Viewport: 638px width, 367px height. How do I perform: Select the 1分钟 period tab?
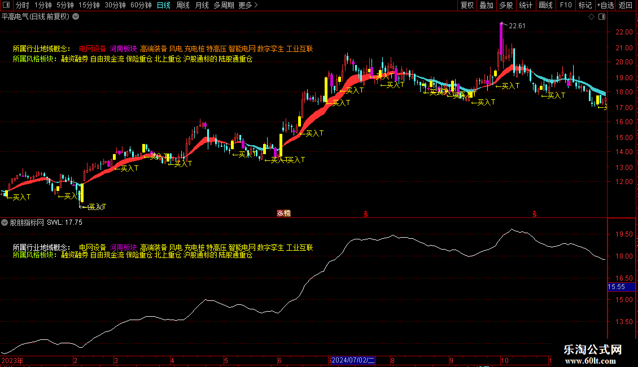(43, 5)
